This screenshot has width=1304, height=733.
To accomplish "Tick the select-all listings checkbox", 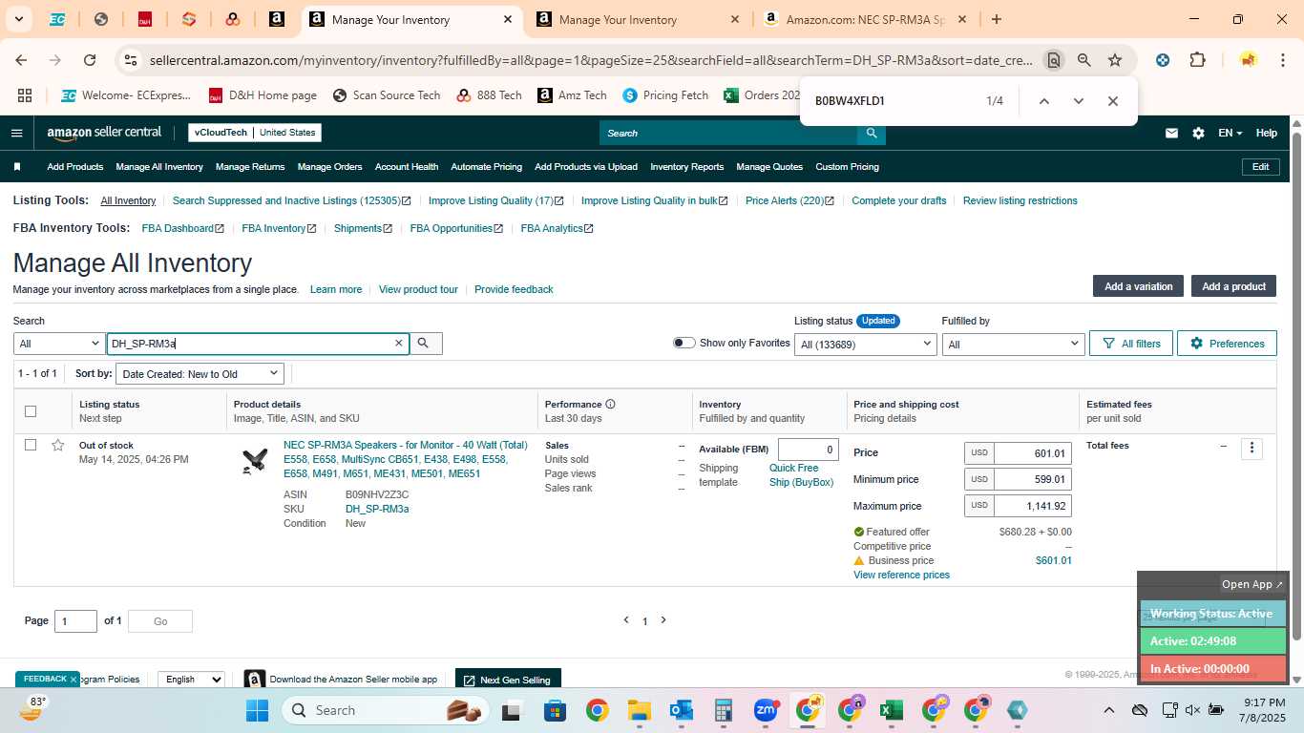I will tap(31, 411).
